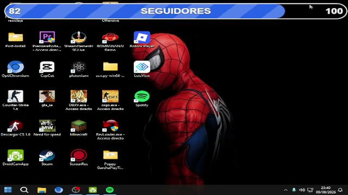Select the Steam desktop shortcut
Image resolution: width=348 pixels, height=195 pixels.
(x=47, y=155)
